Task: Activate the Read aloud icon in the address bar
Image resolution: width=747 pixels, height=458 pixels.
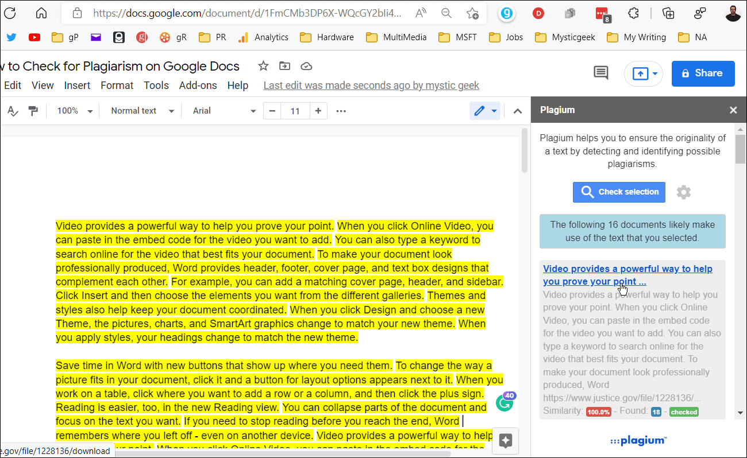Action: [x=421, y=13]
